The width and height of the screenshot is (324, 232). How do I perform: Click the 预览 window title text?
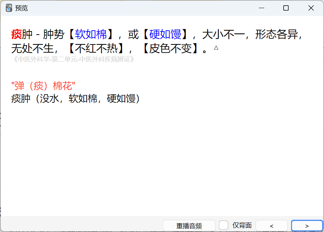click(x=21, y=8)
